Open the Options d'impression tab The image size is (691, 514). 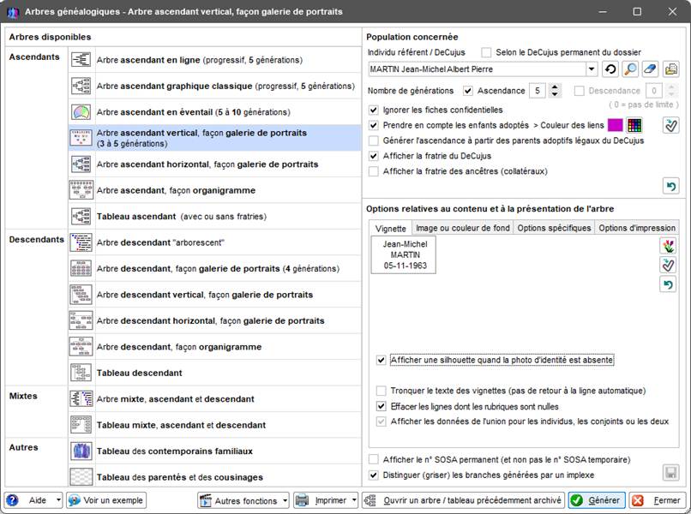tap(637, 228)
